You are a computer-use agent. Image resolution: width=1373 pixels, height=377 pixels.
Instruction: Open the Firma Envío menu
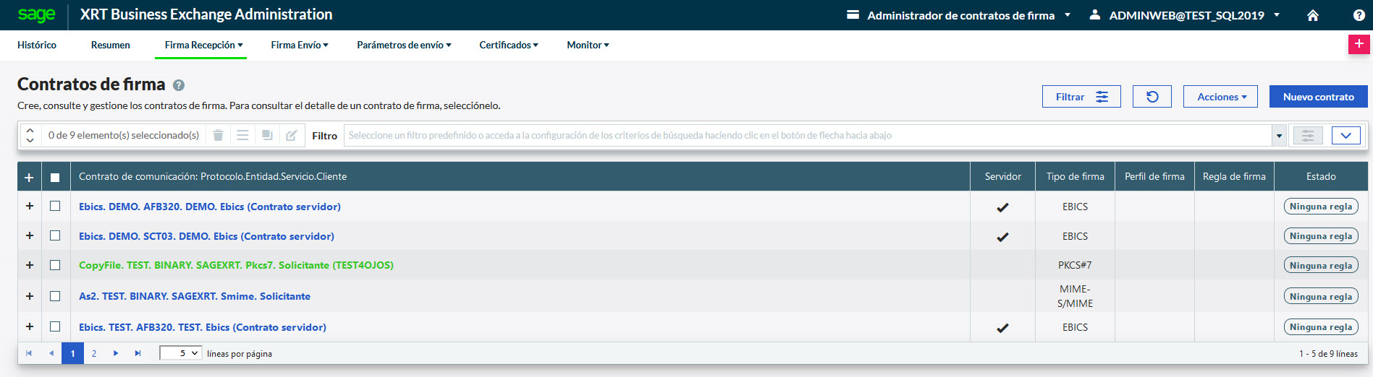(x=299, y=45)
